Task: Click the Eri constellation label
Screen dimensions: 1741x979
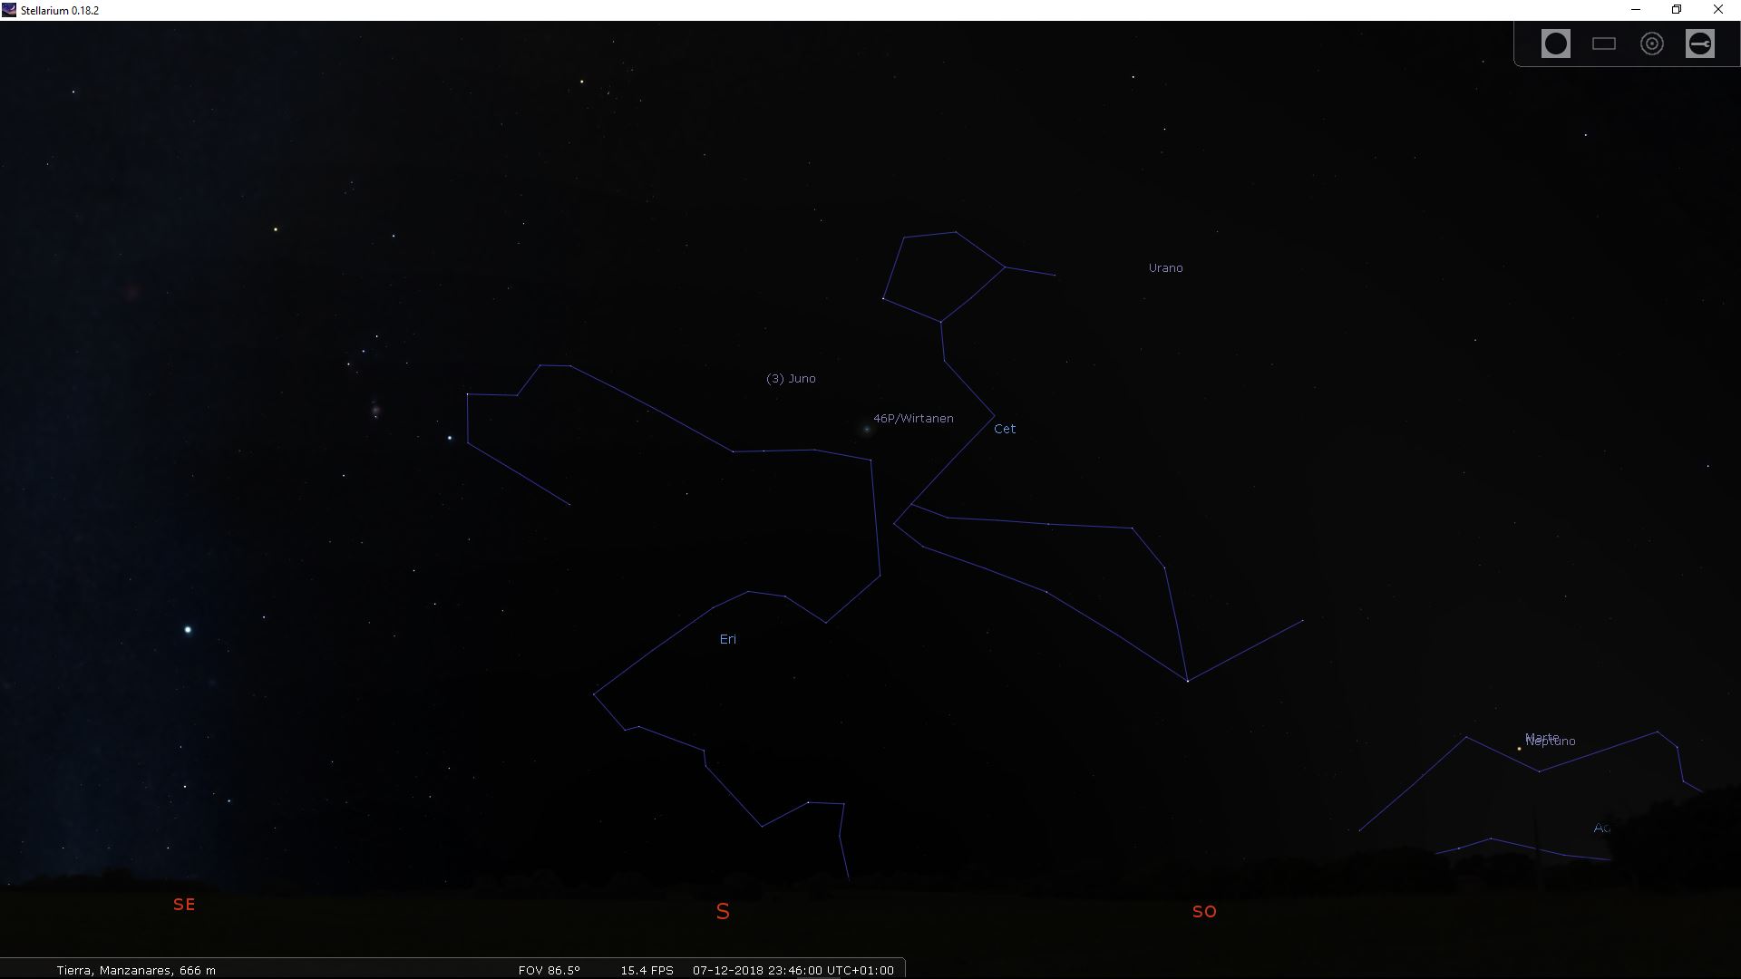Action: pos(727,639)
